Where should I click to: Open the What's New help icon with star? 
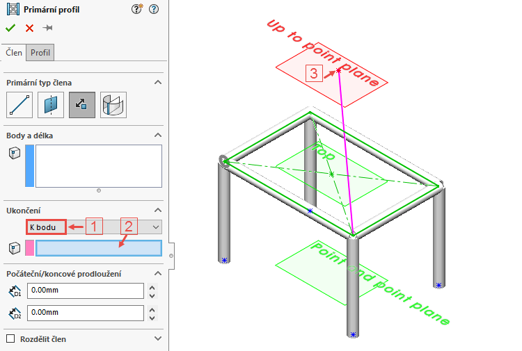coord(137,9)
